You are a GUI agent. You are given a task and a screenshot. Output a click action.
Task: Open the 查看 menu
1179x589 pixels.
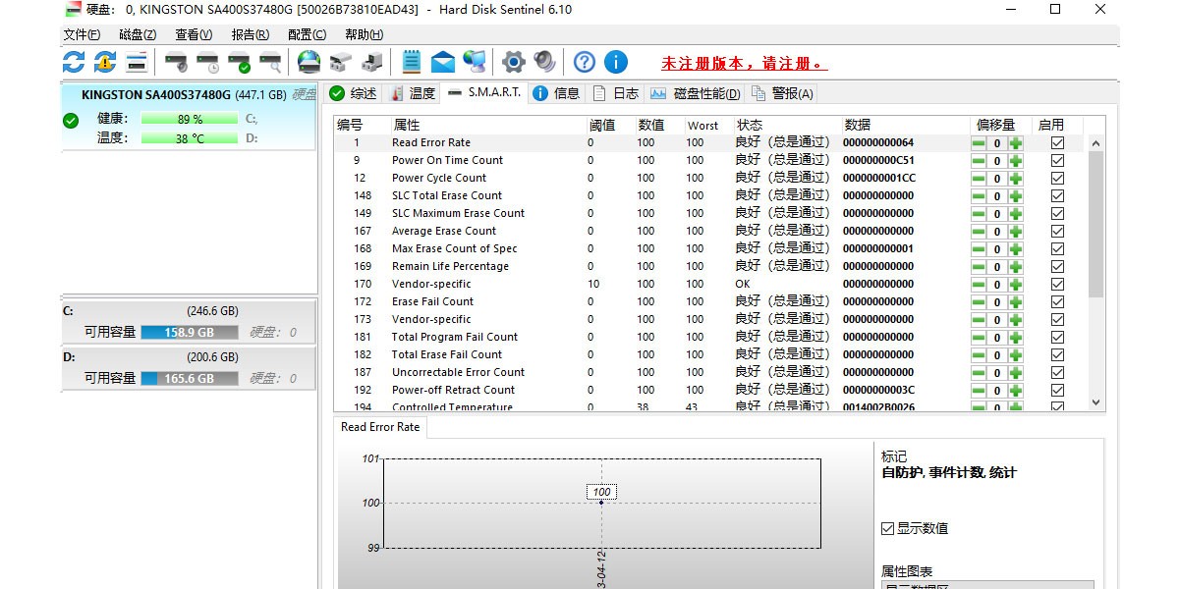[x=194, y=34]
